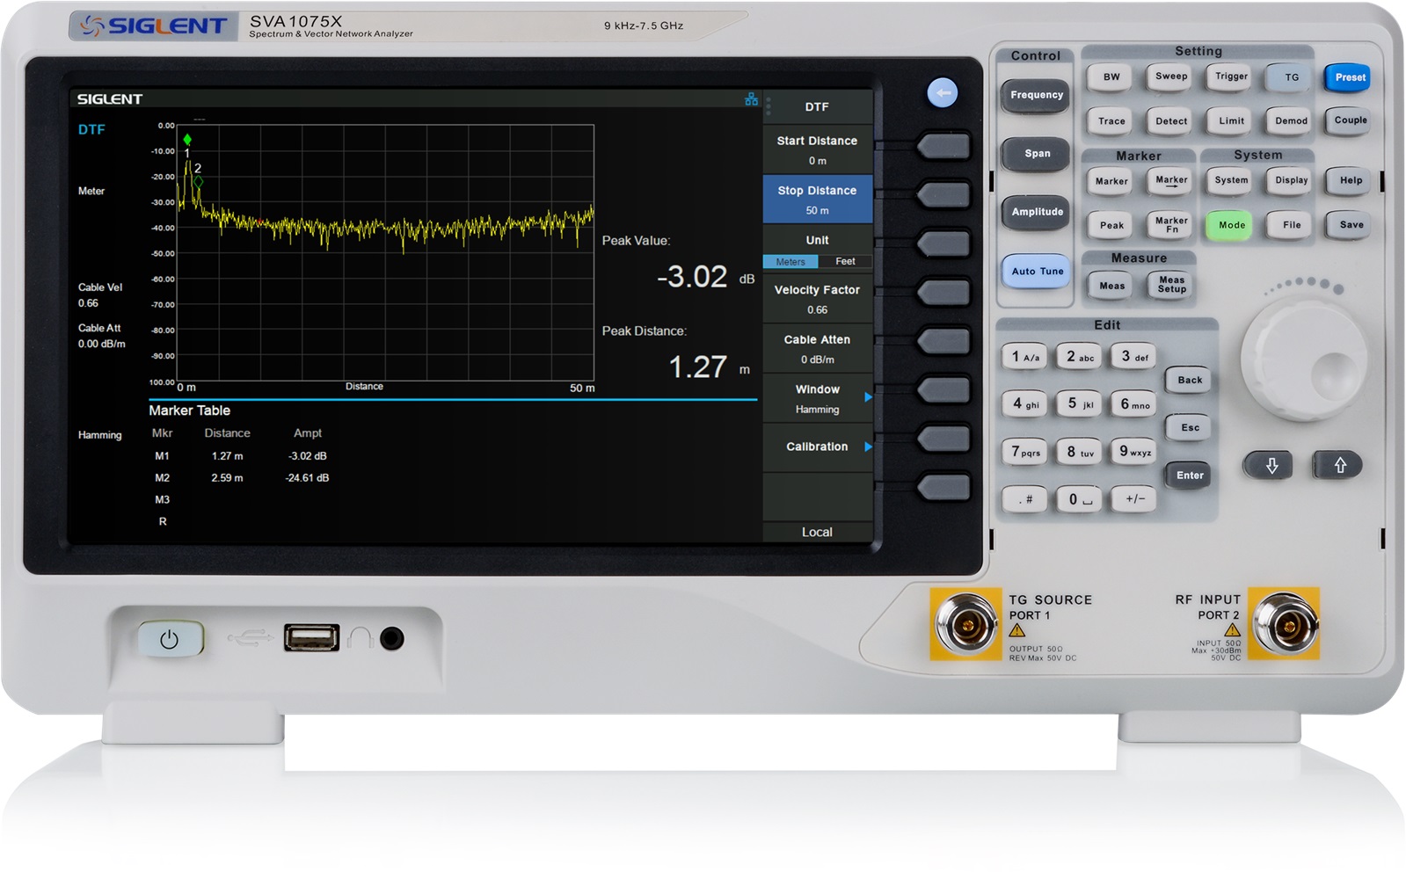
Task: Turn the rotary adjustment knob
Action: (1303, 360)
